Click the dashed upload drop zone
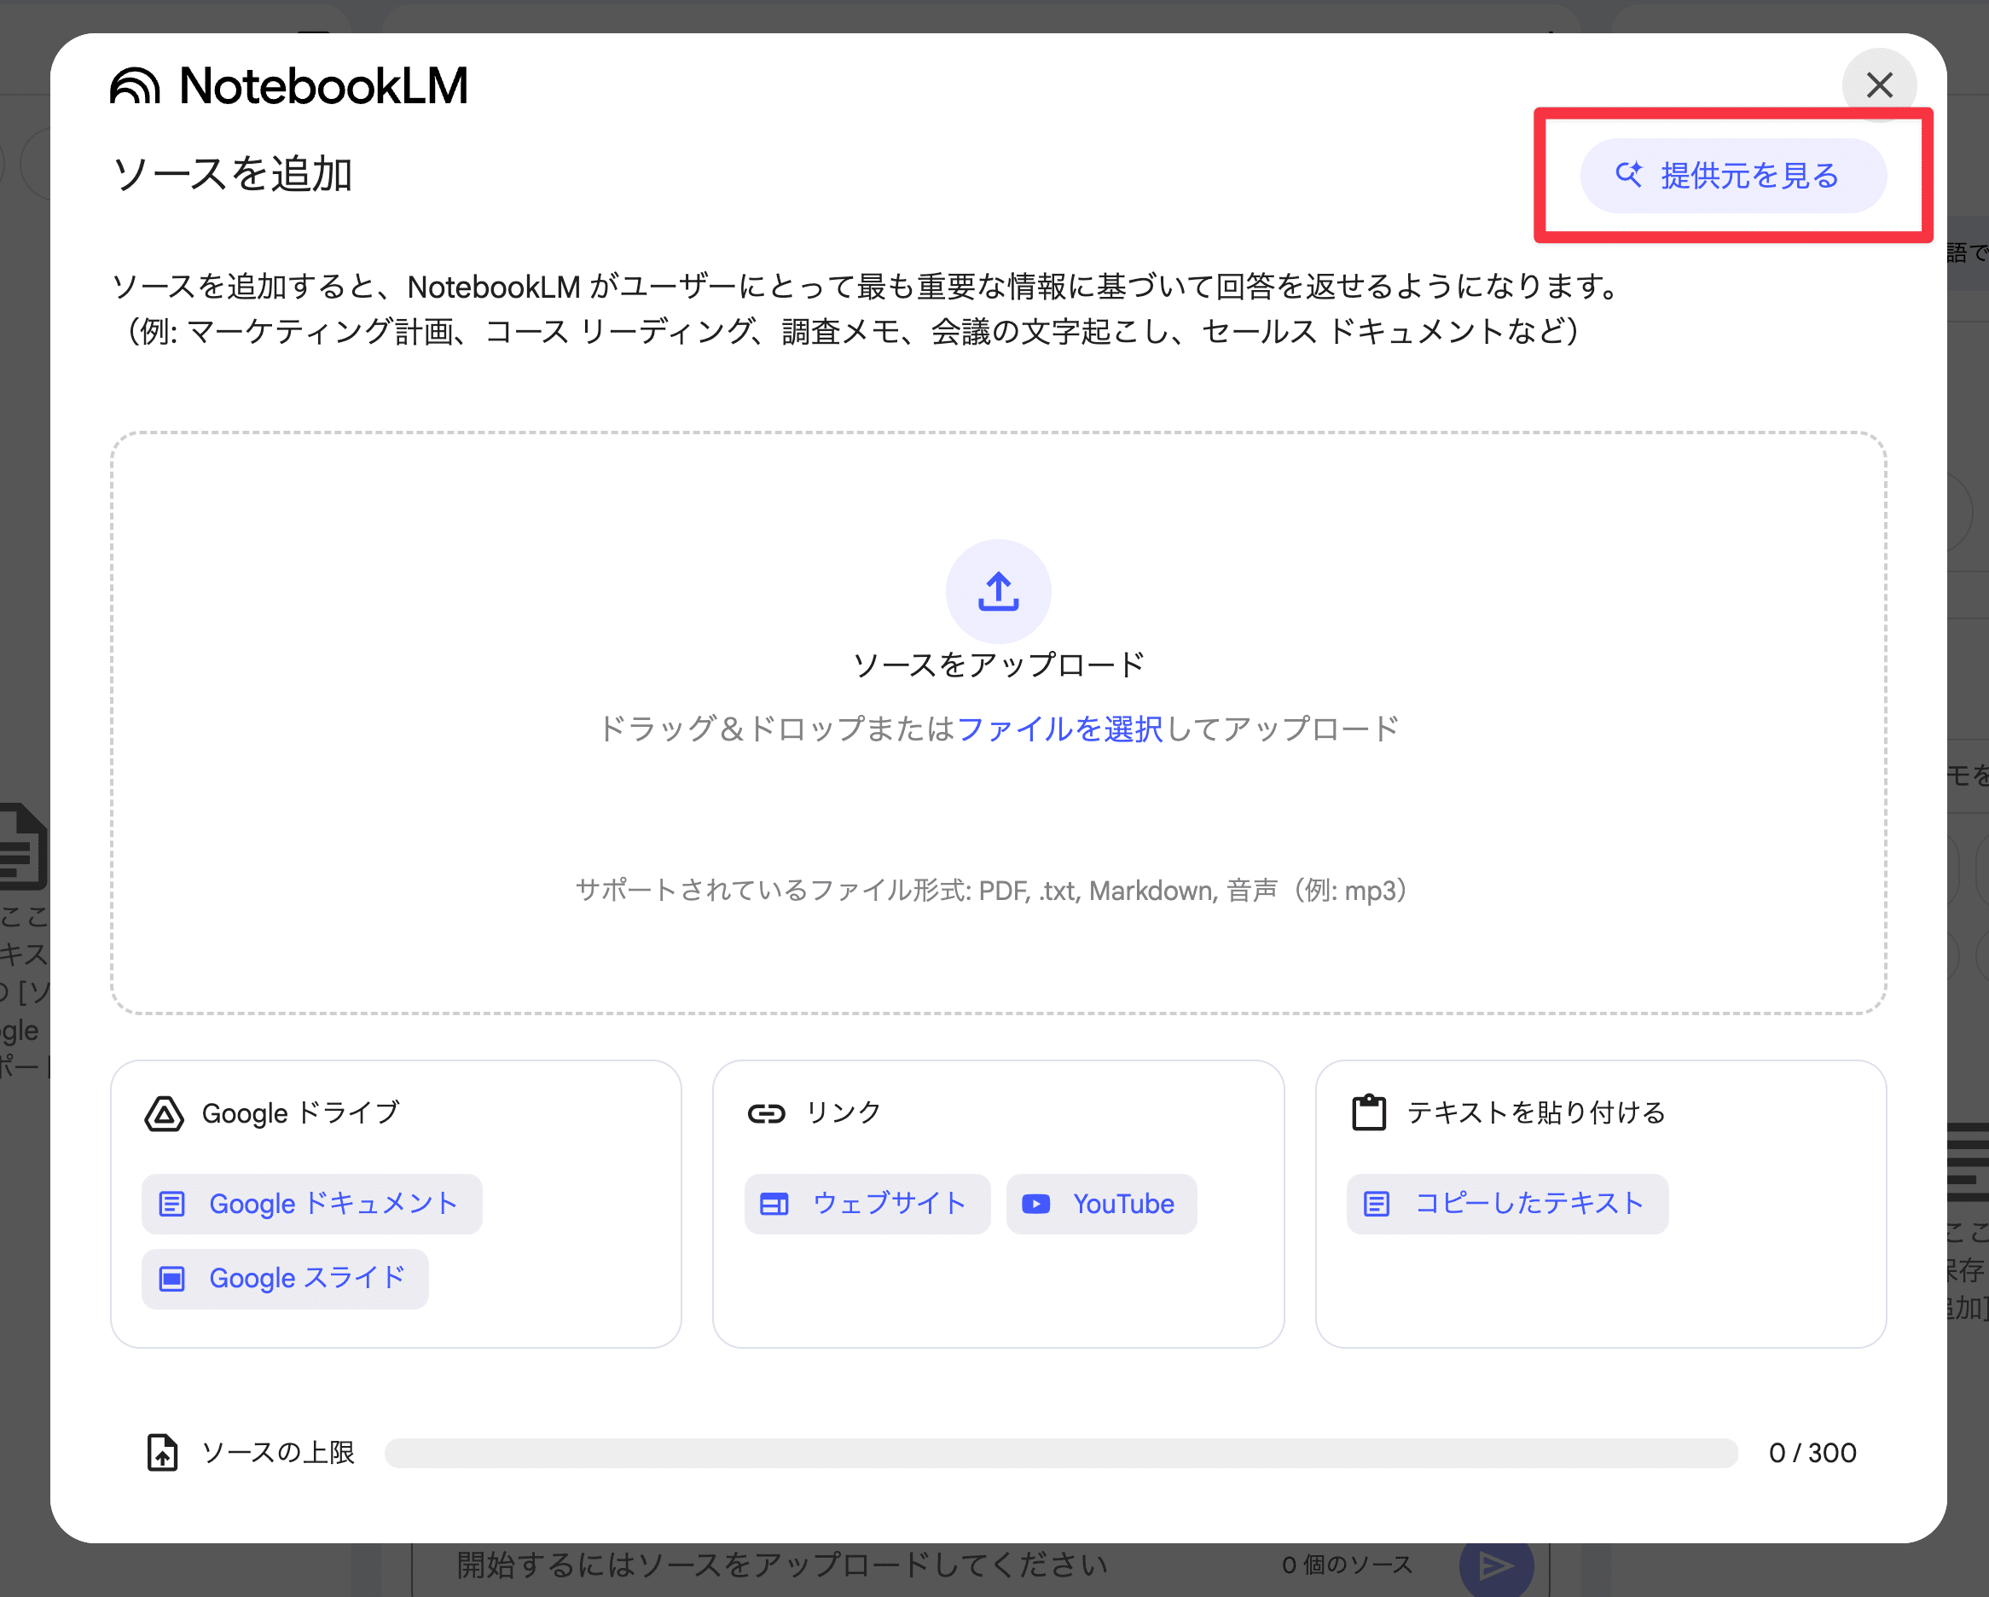 [x=997, y=812]
